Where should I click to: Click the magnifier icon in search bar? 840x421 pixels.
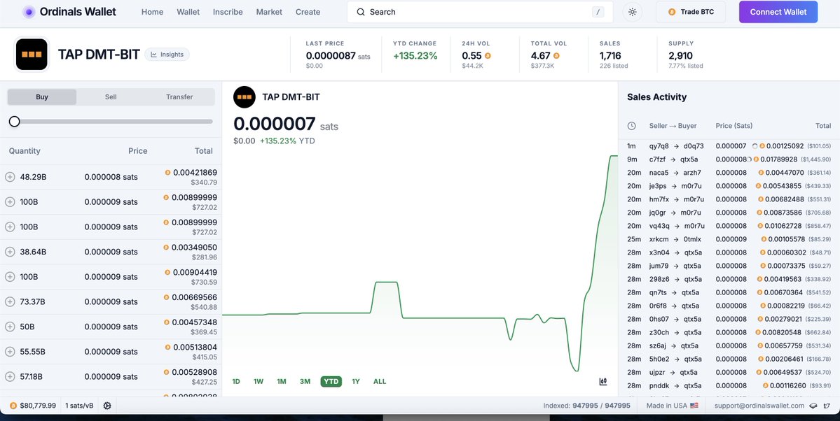point(361,12)
